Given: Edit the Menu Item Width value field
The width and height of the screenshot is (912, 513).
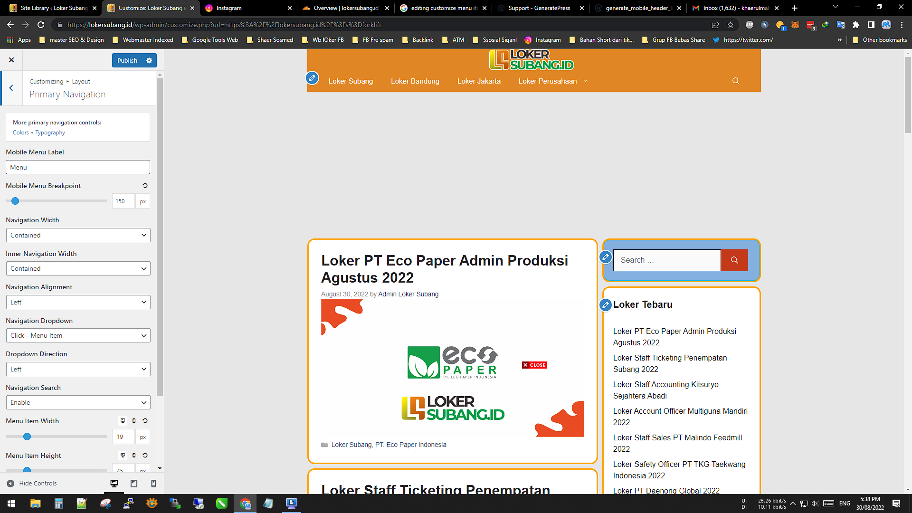Looking at the screenshot, I should [123, 437].
